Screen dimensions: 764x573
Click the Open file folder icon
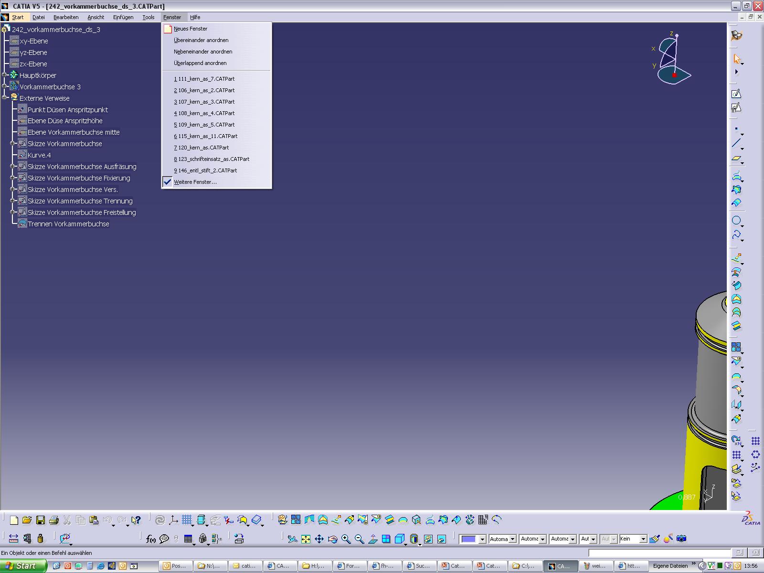coord(27,520)
